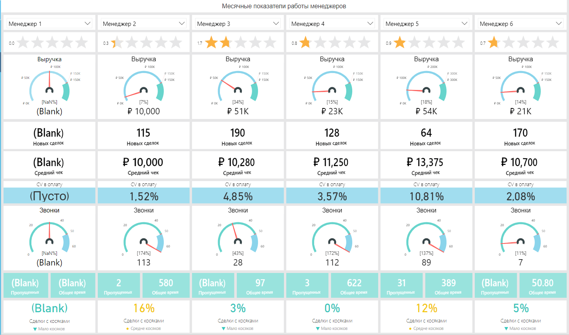Click the 170 Новых сделок card
The height and width of the screenshot is (335, 569).
pos(521,135)
